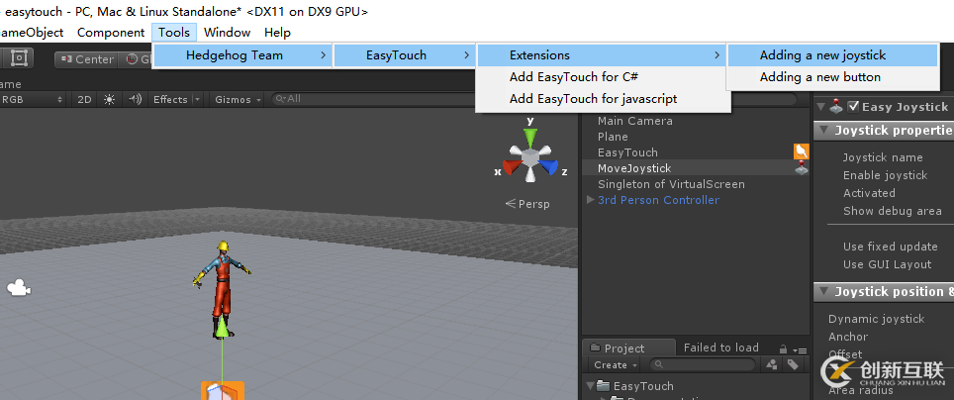Open Extensions submenu item
This screenshot has width=954, height=400.
tap(601, 55)
